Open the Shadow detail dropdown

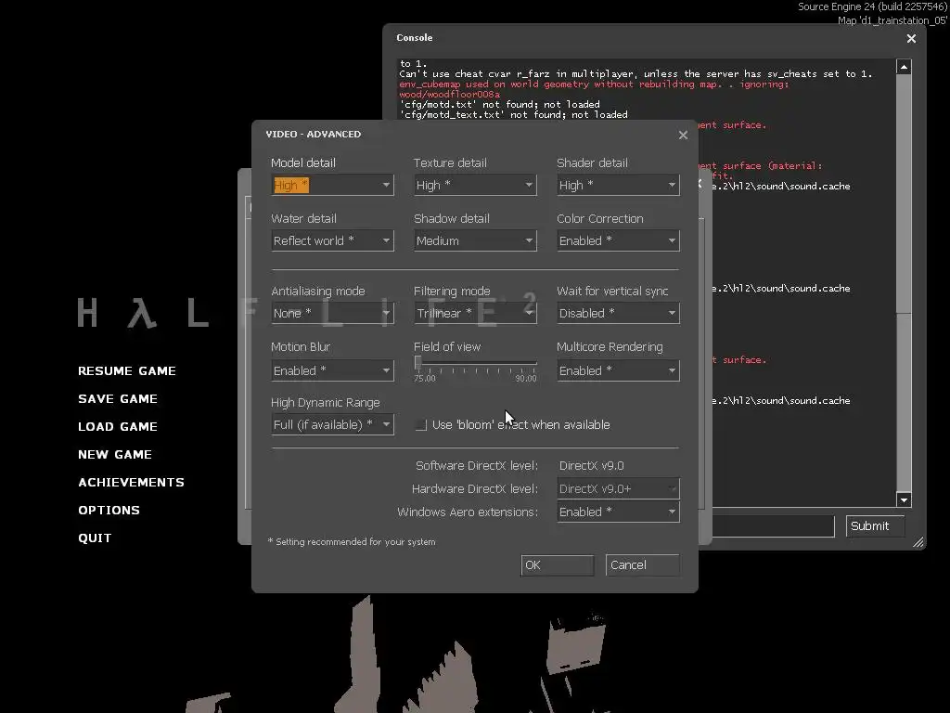(475, 240)
